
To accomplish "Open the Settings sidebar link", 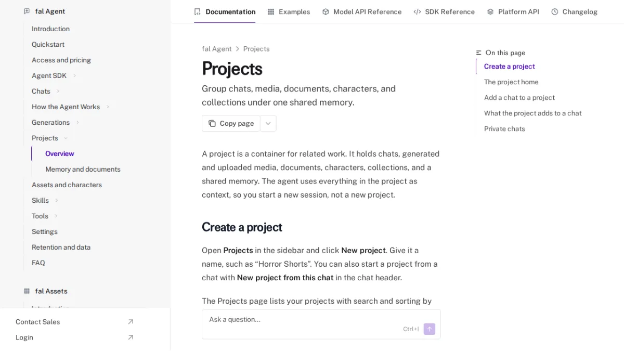I will coord(45,231).
